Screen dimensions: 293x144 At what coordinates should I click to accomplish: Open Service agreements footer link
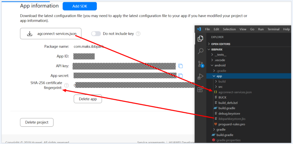point(151,143)
